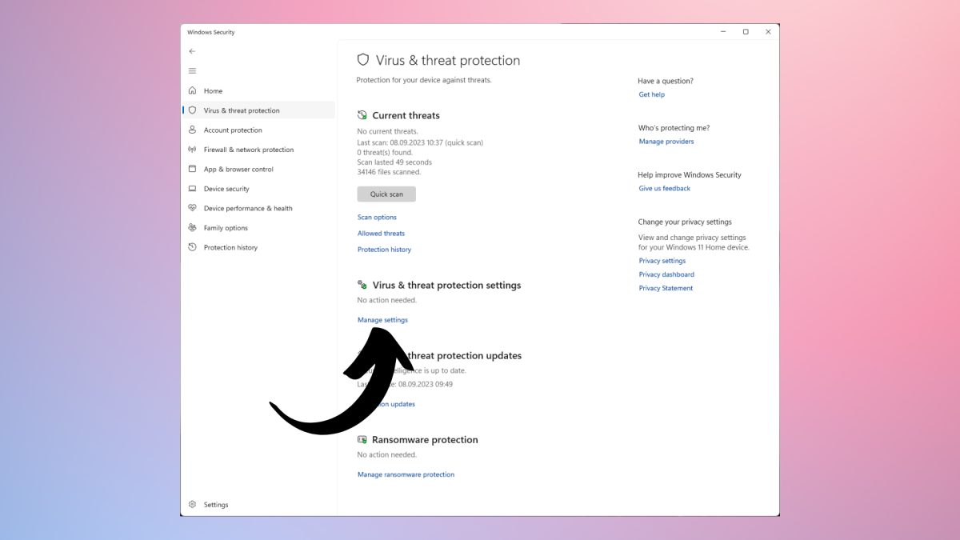The width and height of the screenshot is (960, 540).
Task: Open the Privacy dashboard link
Action: click(666, 274)
